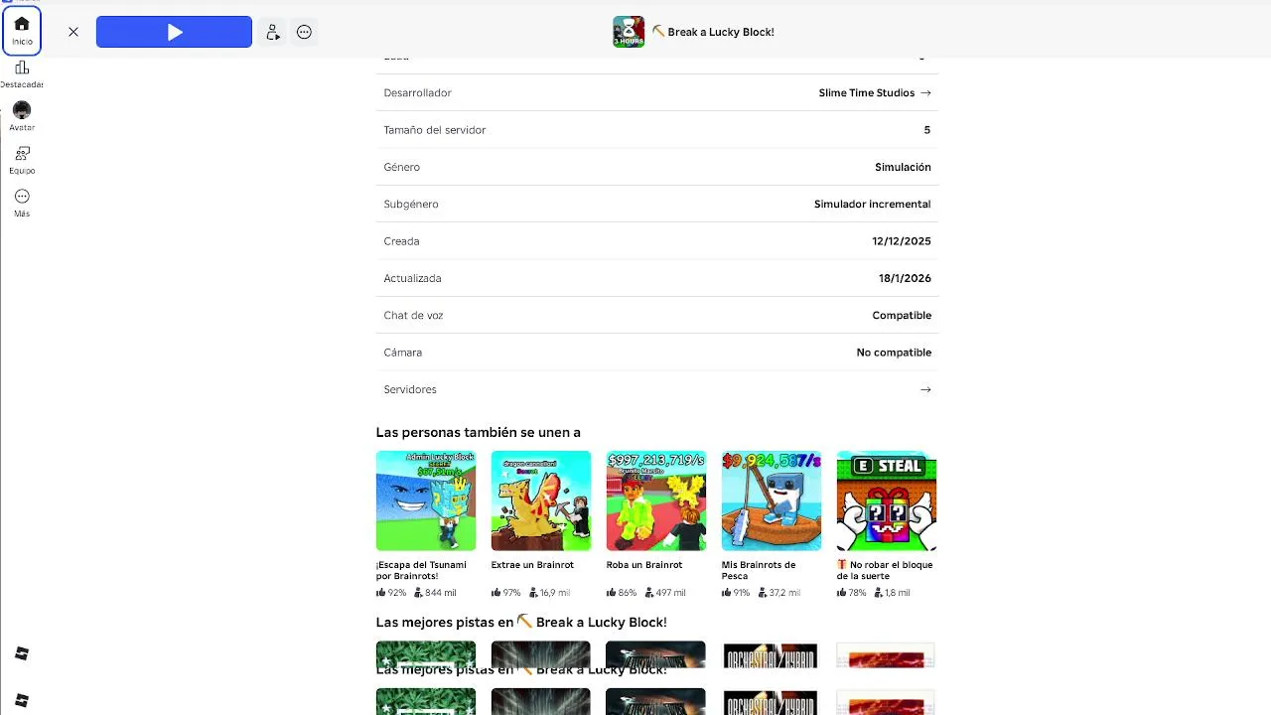Click the Cámara No compatible value
The width and height of the screenshot is (1271, 715).
point(894,353)
